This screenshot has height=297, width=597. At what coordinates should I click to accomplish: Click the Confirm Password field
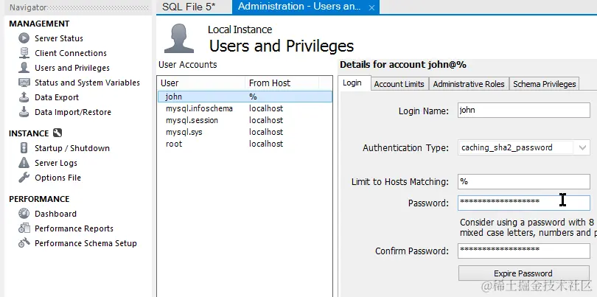click(523, 251)
